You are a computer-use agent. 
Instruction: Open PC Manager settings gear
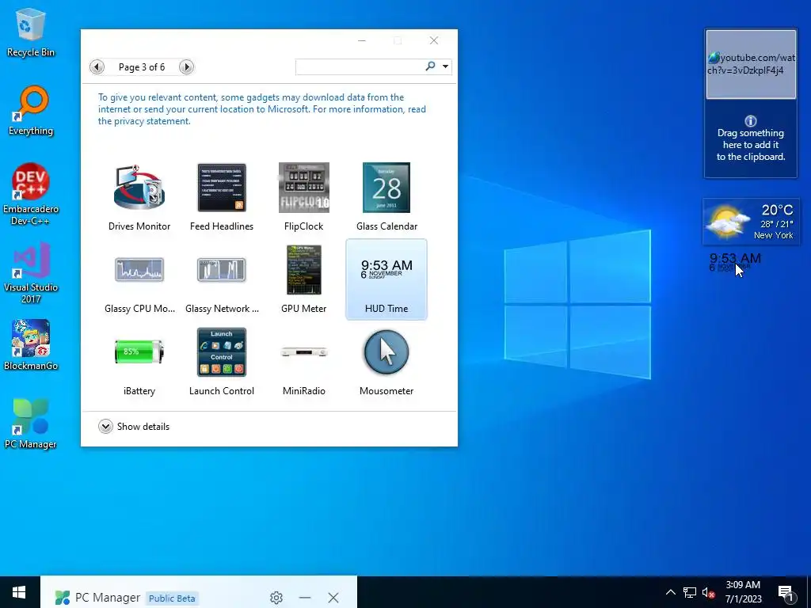(276, 598)
